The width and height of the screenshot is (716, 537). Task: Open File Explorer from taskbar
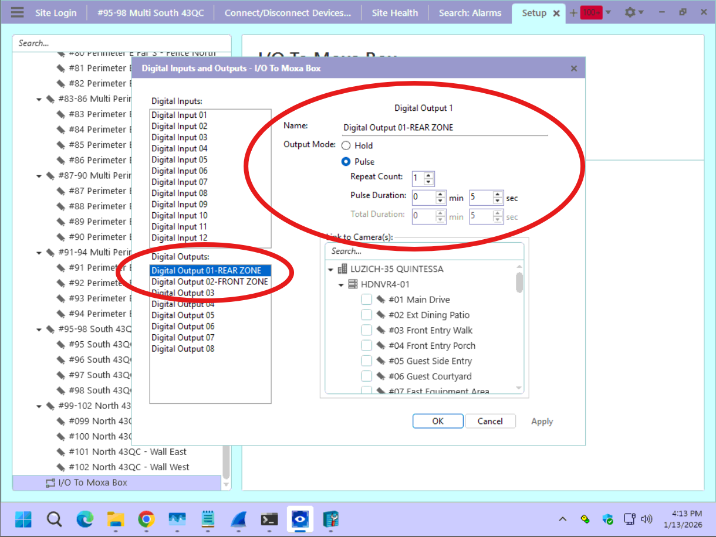click(x=116, y=519)
